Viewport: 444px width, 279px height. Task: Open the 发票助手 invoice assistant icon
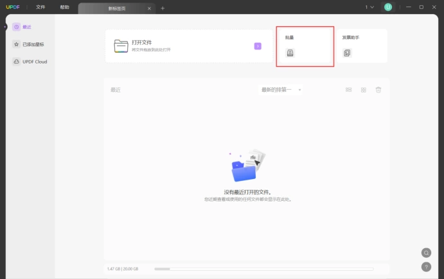(x=347, y=53)
